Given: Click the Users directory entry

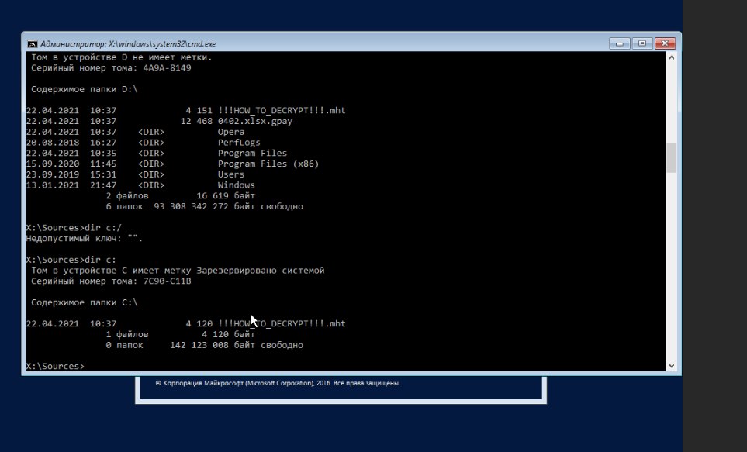Looking at the screenshot, I should click(x=231, y=174).
